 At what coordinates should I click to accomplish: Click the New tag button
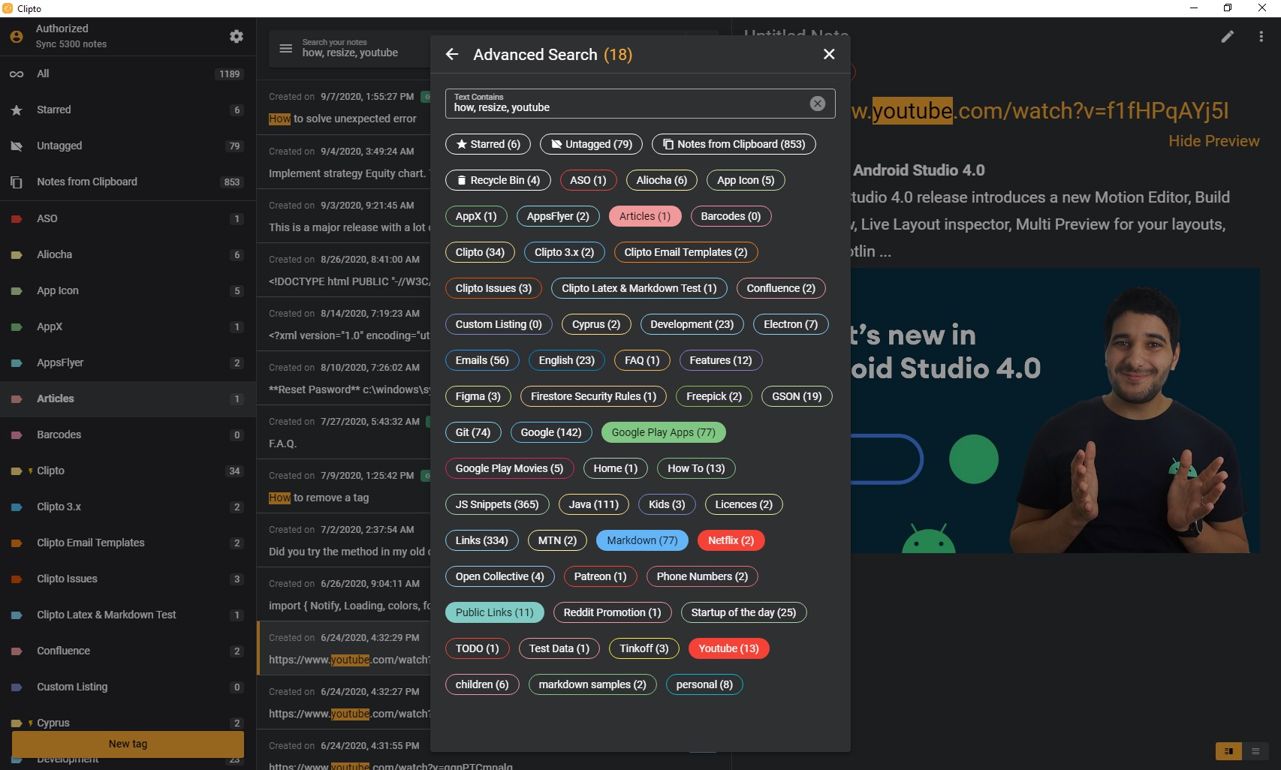pyautogui.click(x=128, y=744)
